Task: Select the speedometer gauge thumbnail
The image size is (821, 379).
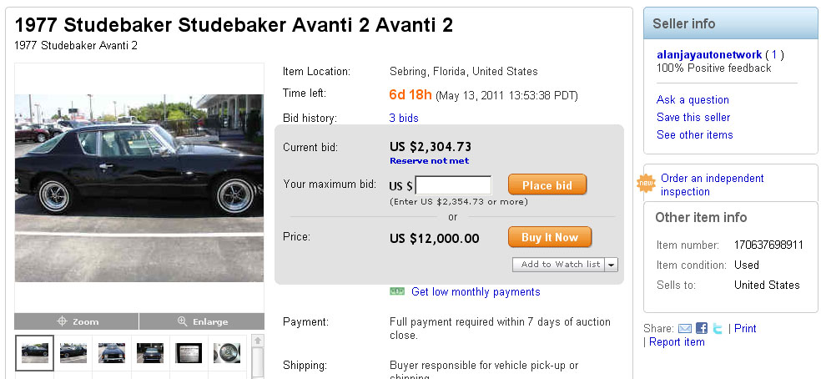Action: [226, 353]
